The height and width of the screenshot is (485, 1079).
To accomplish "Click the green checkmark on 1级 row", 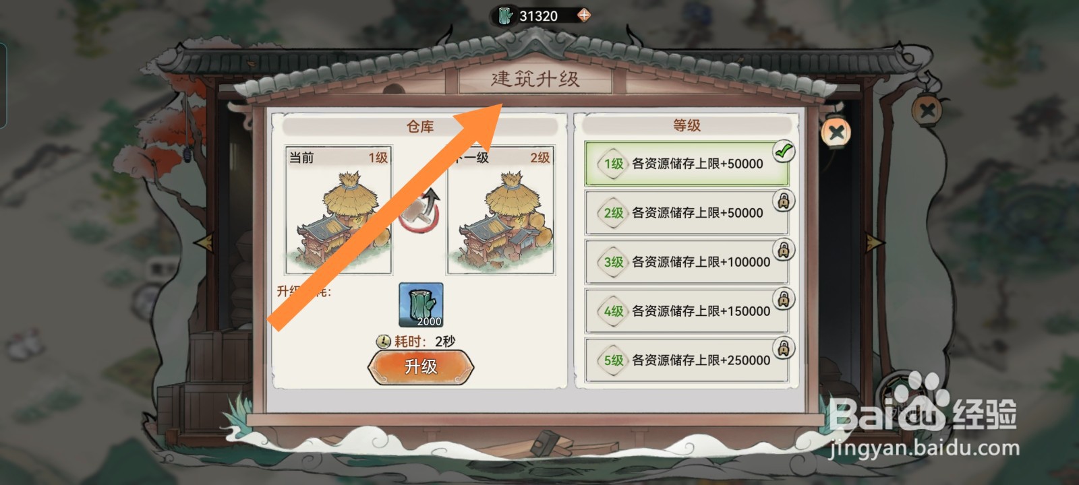I will tap(784, 152).
